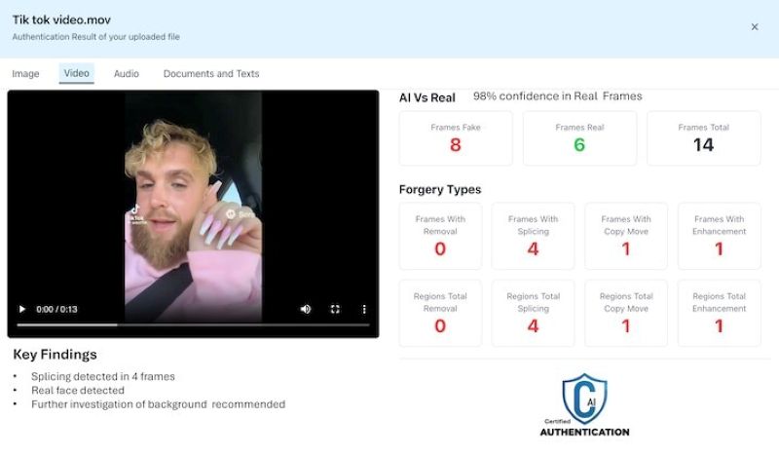Play the Tik tok video
Viewport: 779px width, 456px height.
[21, 309]
